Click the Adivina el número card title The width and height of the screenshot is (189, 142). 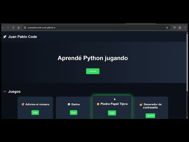click(38, 104)
